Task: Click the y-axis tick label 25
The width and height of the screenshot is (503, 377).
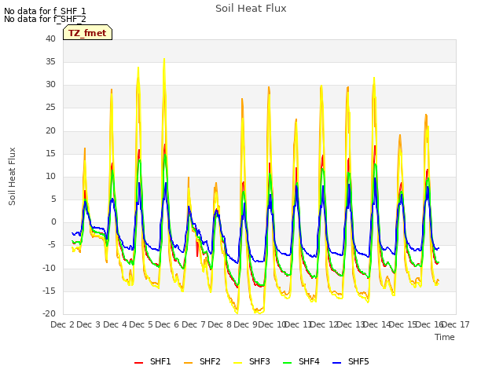Action: pos(50,108)
